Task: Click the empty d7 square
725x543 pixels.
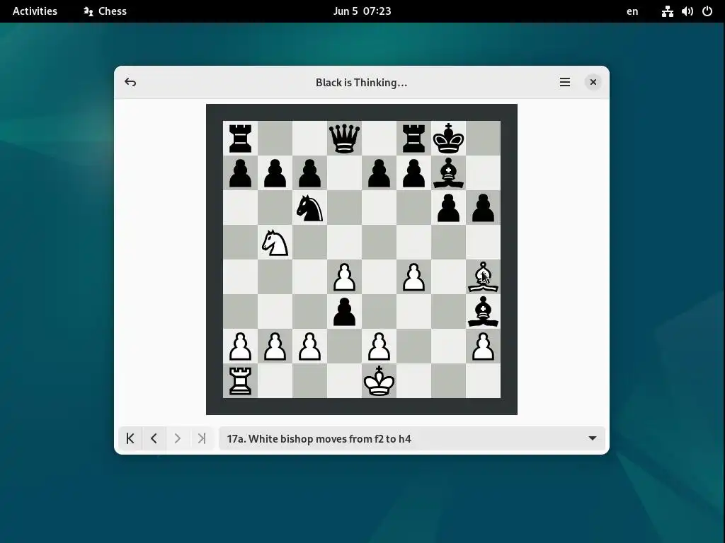Action: (x=345, y=173)
